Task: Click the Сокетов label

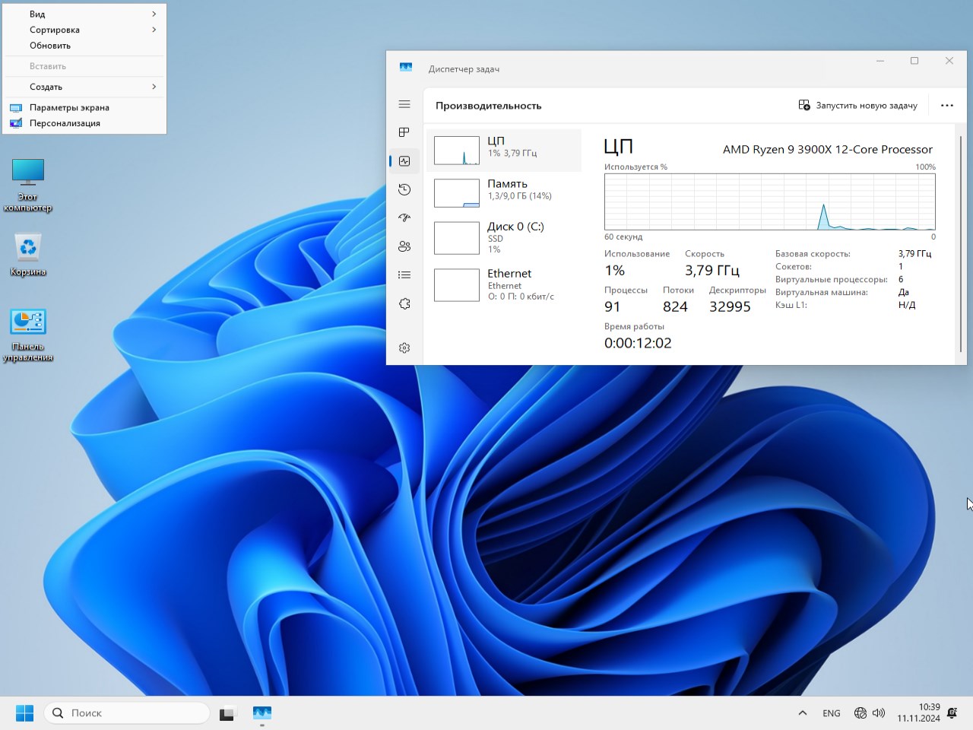Action: [793, 266]
